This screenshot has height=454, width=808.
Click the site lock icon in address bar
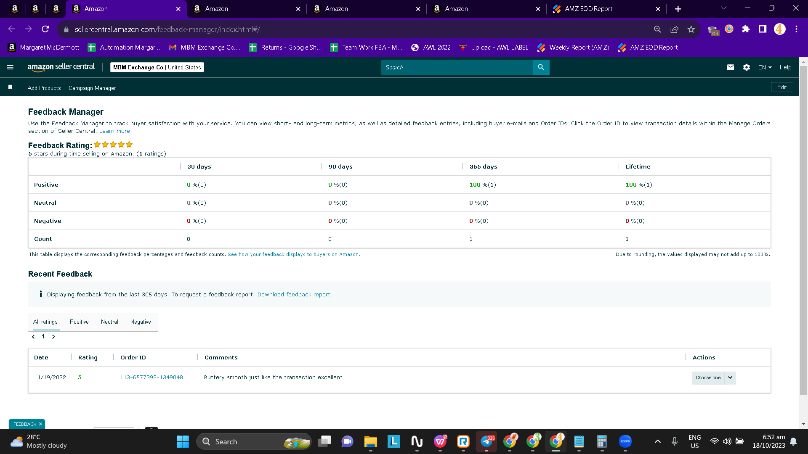pyautogui.click(x=66, y=29)
